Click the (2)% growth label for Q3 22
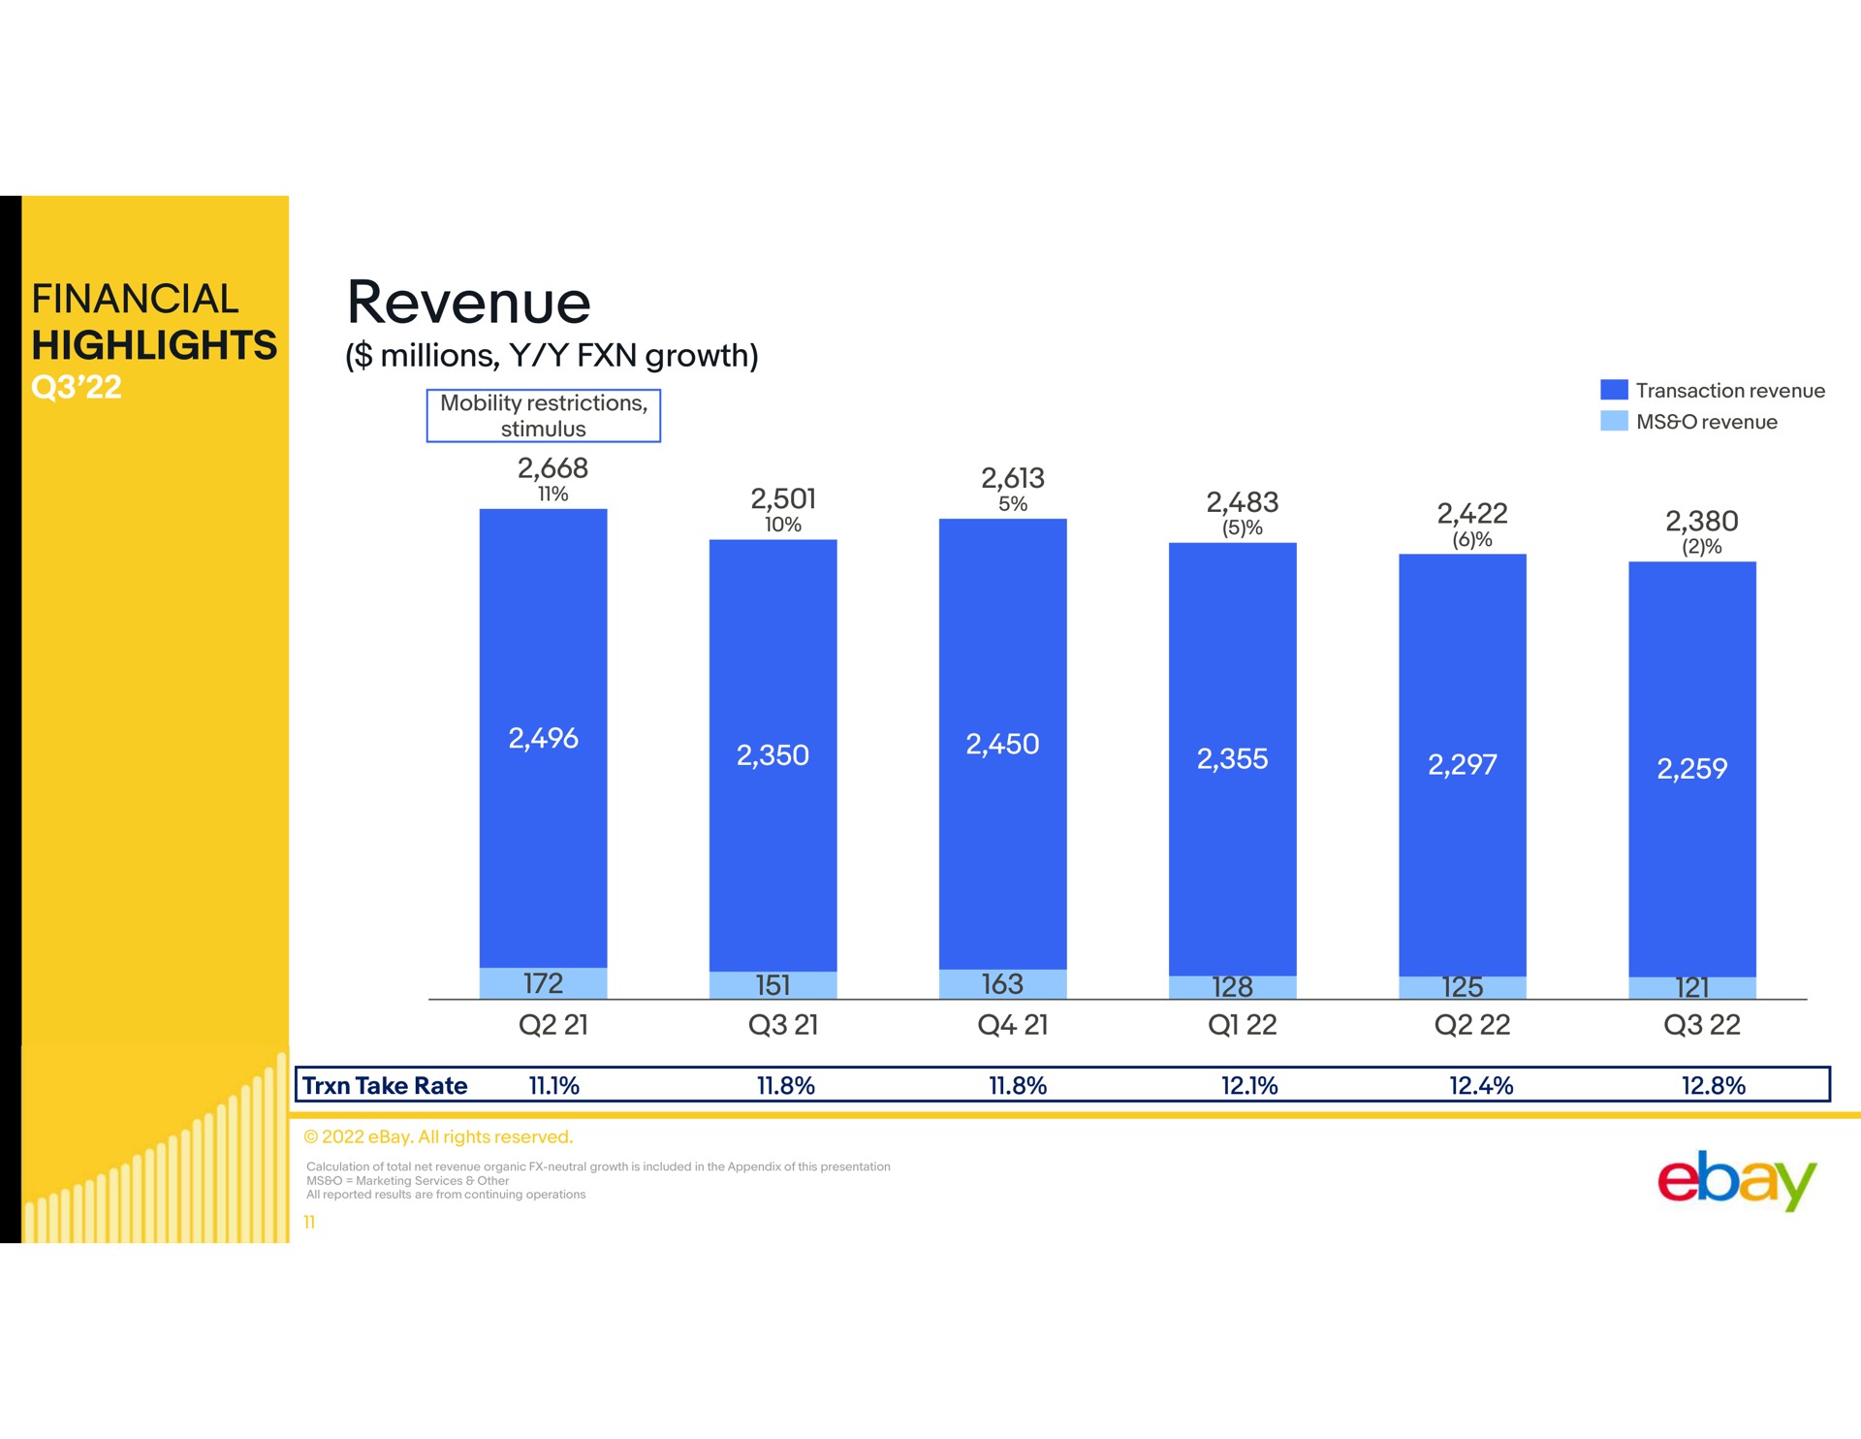Viewport: 1861px width, 1439px height. pos(1702,547)
